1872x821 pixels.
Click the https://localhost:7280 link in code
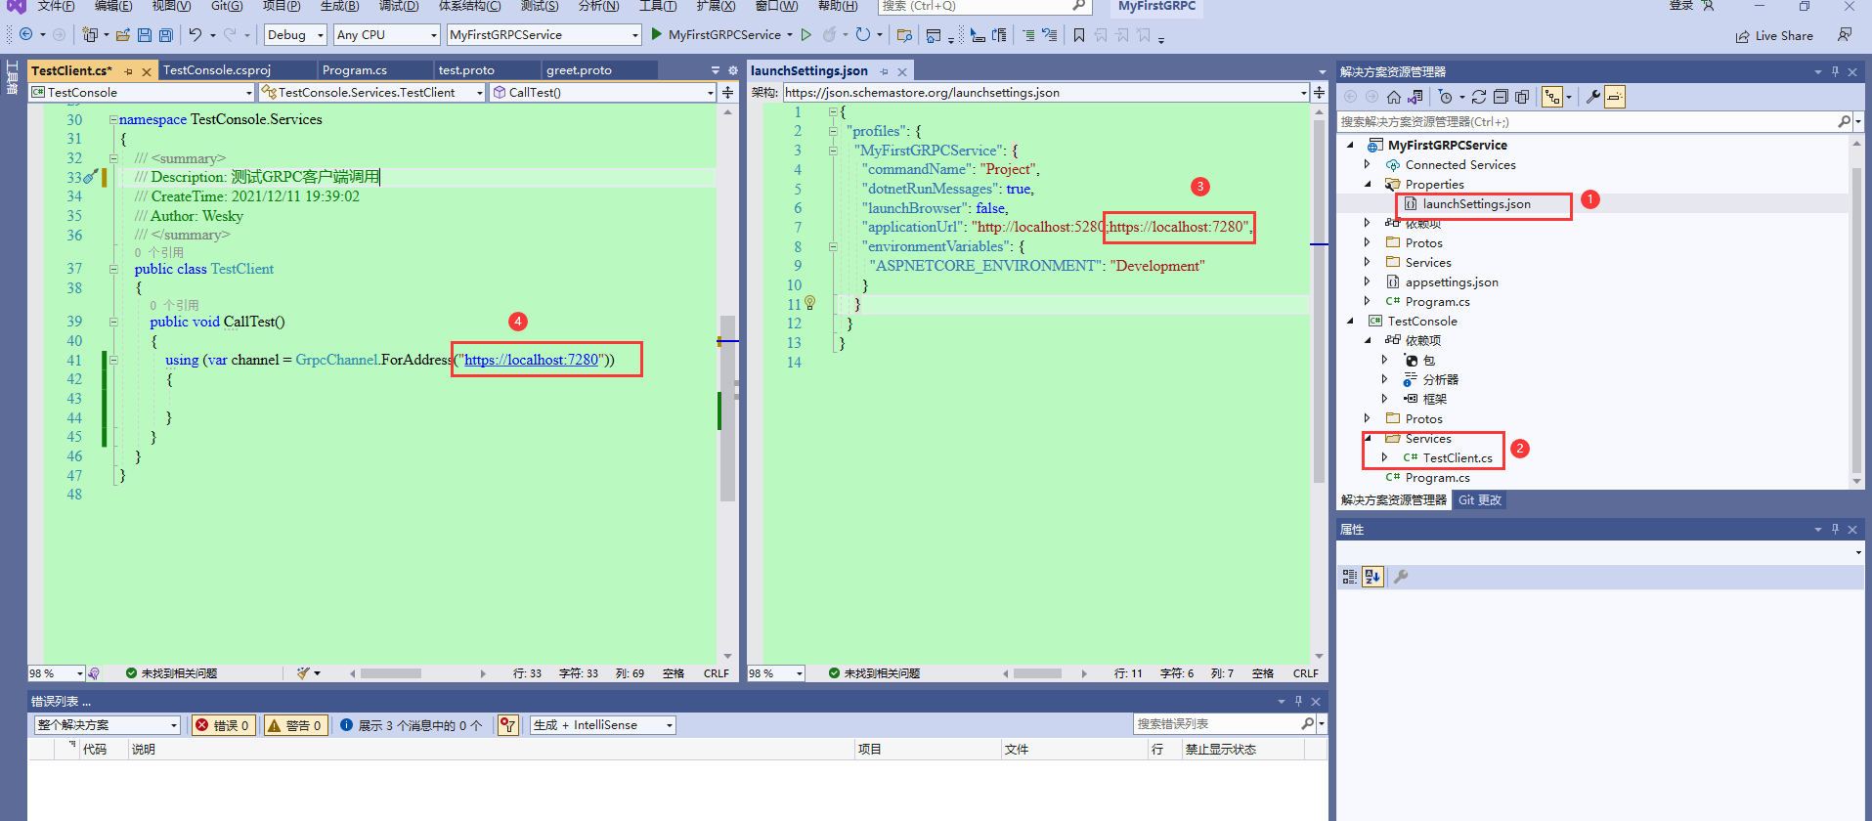click(x=531, y=360)
